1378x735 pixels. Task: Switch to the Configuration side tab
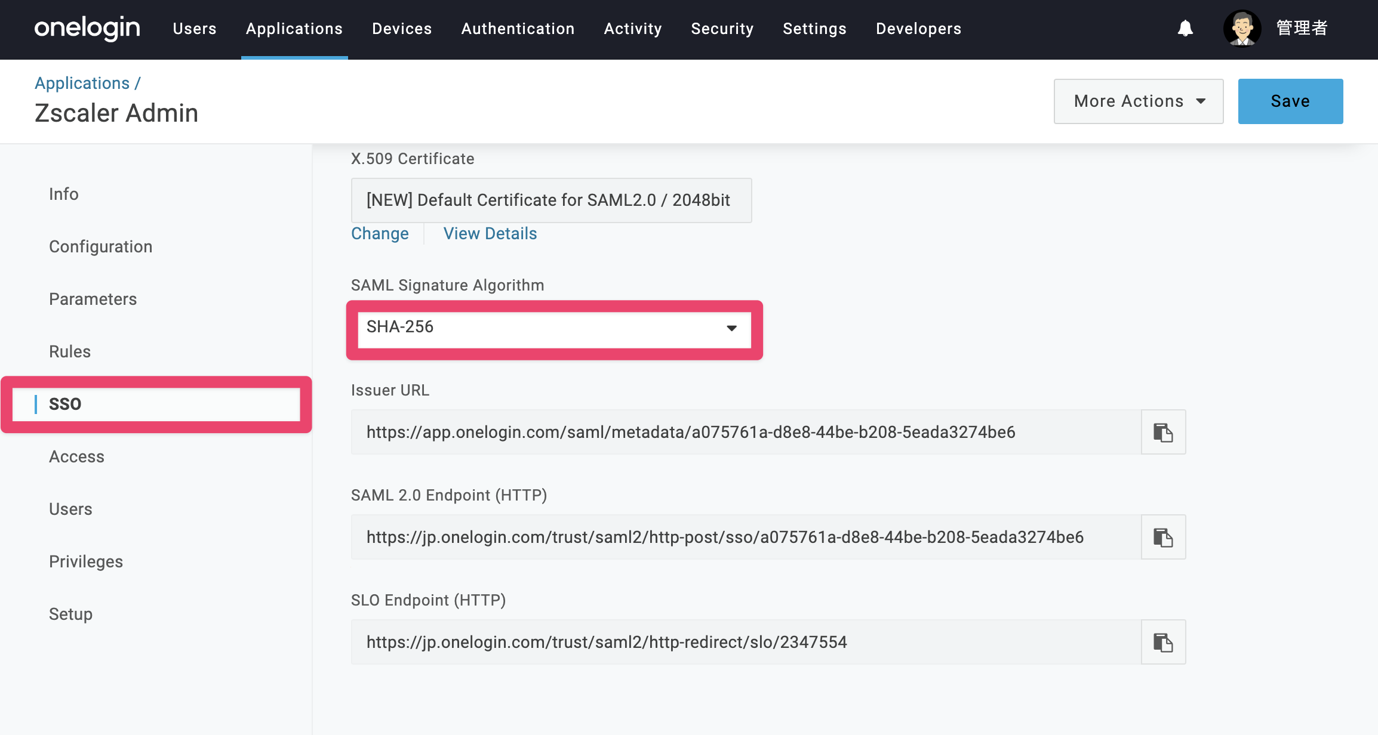click(101, 246)
